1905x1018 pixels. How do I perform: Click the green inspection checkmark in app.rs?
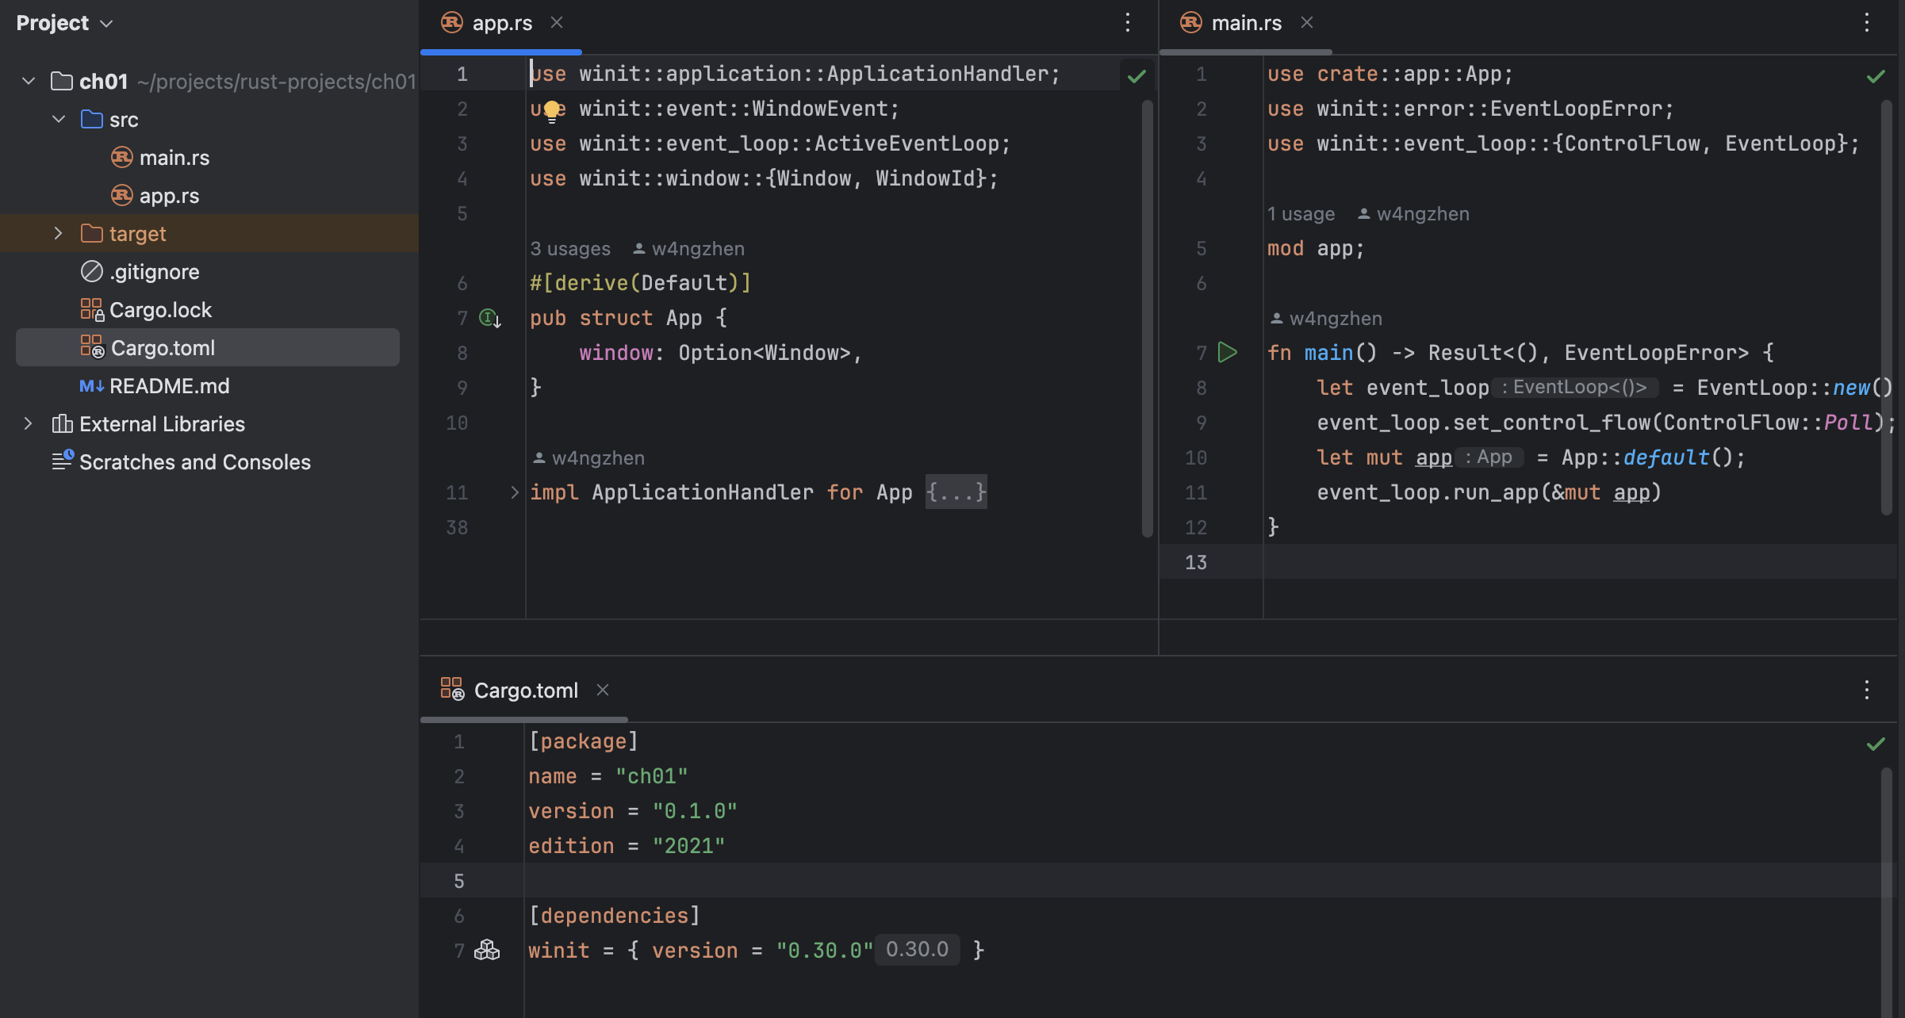[1136, 76]
